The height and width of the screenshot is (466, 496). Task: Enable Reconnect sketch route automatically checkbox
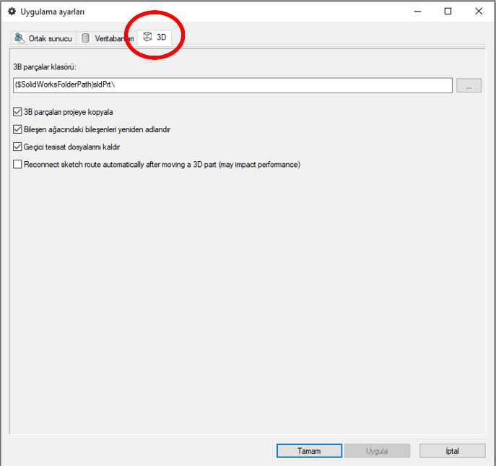click(x=17, y=165)
